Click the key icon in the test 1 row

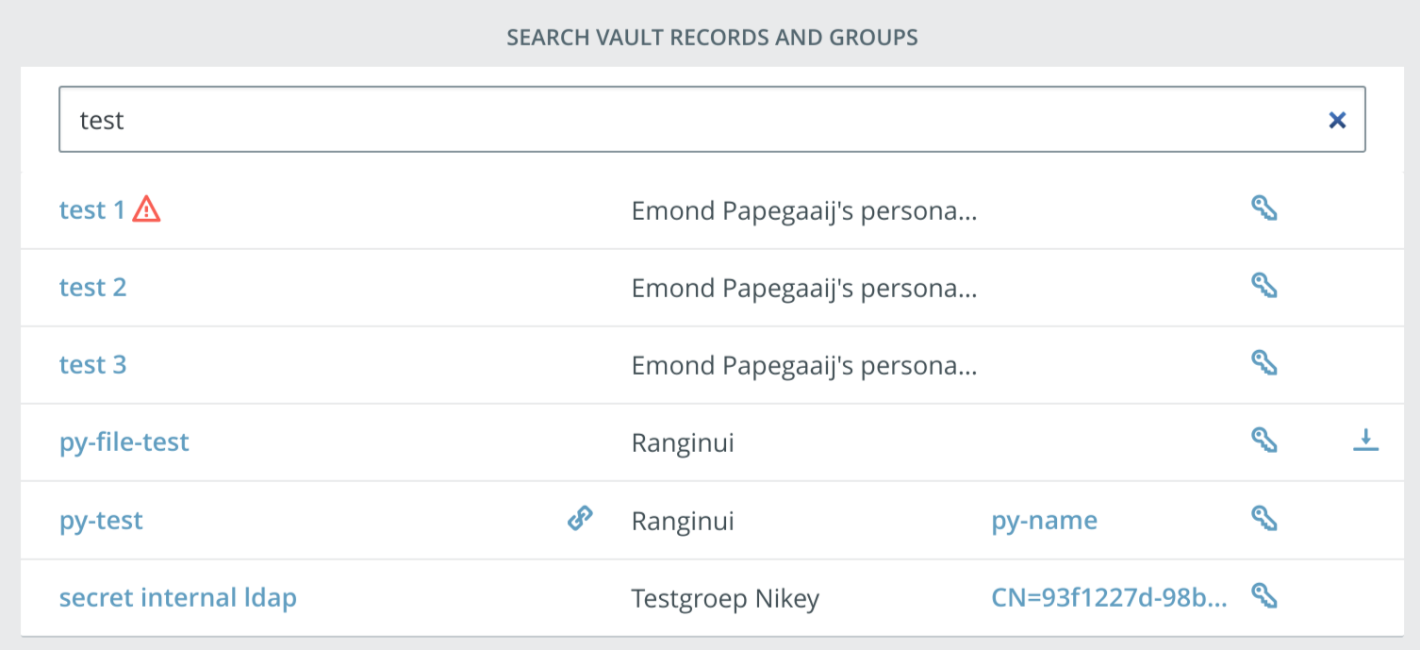(x=1263, y=208)
